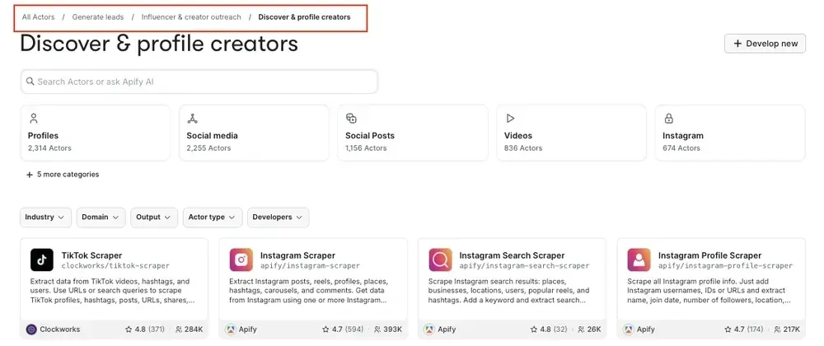This screenshot has height=346, width=824.
Task: Click apify/instagram-search-scraper path text
Action: [524, 265]
